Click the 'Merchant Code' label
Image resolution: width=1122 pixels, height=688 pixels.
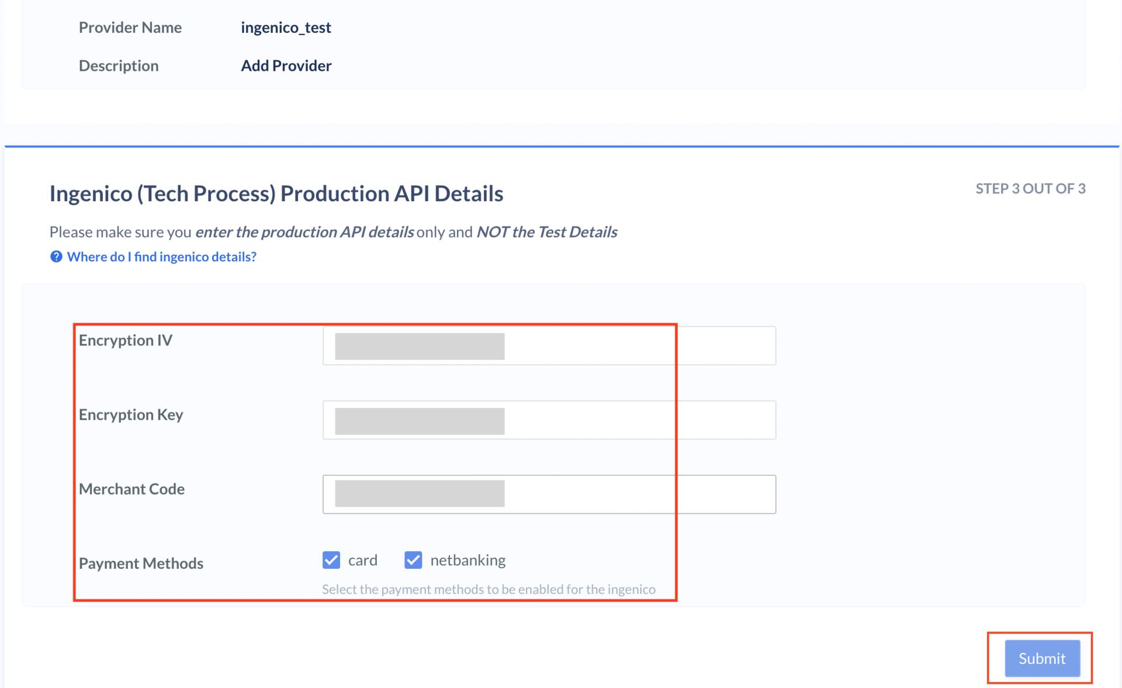pyautogui.click(x=131, y=489)
